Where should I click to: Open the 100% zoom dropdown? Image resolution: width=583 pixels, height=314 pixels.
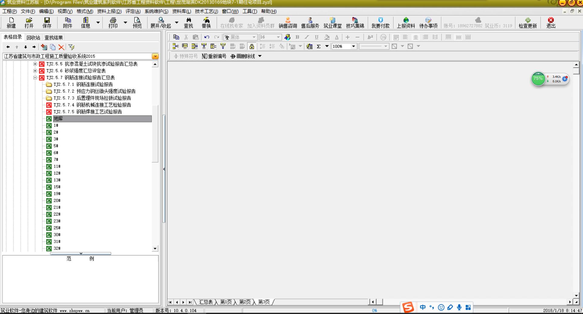tap(353, 46)
